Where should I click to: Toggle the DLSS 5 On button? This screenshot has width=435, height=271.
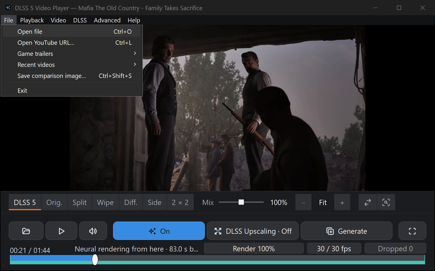click(159, 231)
